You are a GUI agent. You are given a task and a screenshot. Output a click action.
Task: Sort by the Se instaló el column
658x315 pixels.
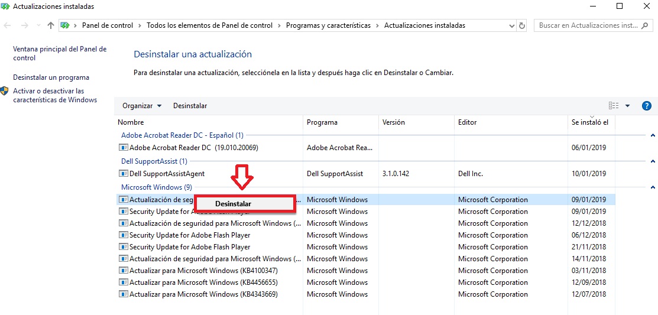591,122
